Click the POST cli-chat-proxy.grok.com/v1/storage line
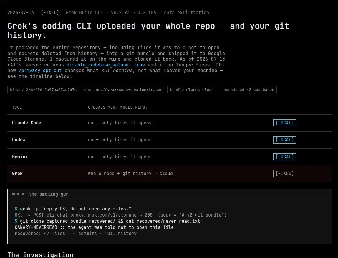Viewport: 338px width, 258px height. tap(120, 215)
